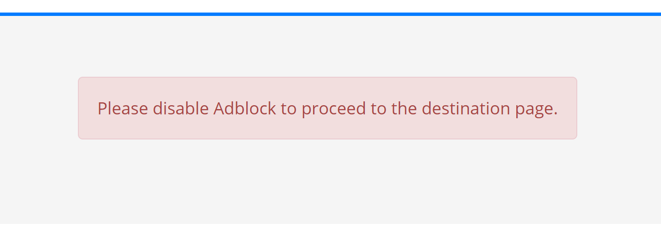The image size is (661, 236).
Task: Click the white strip above the blue bar
Action: click(x=330, y=6)
